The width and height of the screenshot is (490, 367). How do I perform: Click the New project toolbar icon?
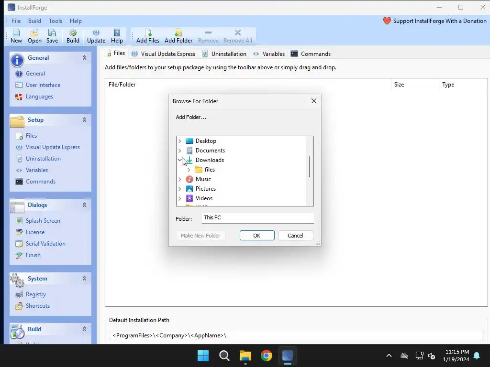point(16,36)
